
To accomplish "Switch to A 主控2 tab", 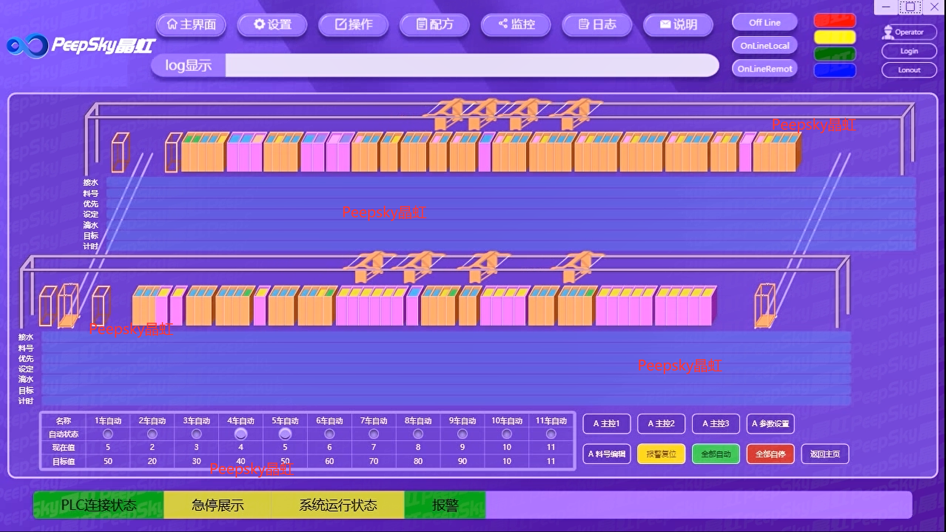I will [x=661, y=424].
